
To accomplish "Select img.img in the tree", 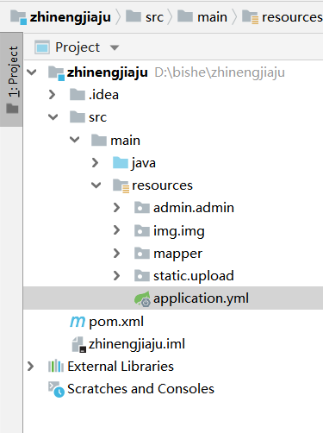I will coord(179,231).
